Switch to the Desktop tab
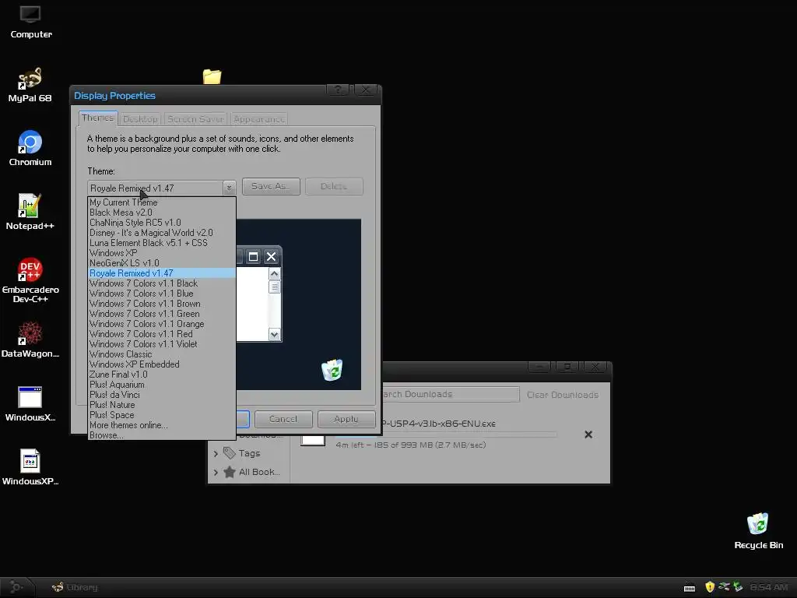Viewport: 797px width, 598px height. (x=140, y=119)
